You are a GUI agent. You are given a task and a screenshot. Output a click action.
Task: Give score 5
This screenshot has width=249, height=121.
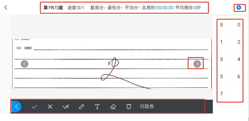pyautogui.click(x=221, y=77)
